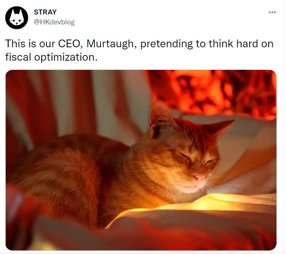This screenshot has width=286, height=254.
Task: Click the phrase "fiscal optimization." in tweet
Action: (x=52, y=57)
